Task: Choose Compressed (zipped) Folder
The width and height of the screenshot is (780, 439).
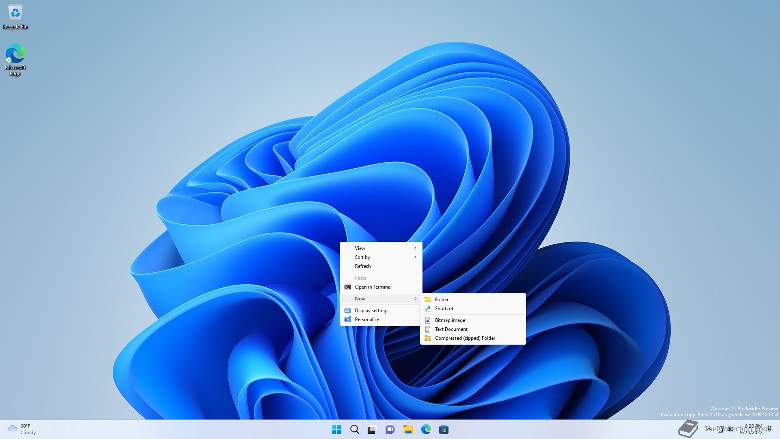Action: click(473, 338)
